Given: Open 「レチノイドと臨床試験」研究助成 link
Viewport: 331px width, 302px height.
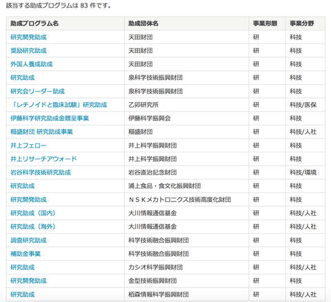Looking at the screenshot, I should pos(59,105).
